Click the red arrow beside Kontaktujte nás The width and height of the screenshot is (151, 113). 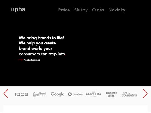click(x=20, y=60)
